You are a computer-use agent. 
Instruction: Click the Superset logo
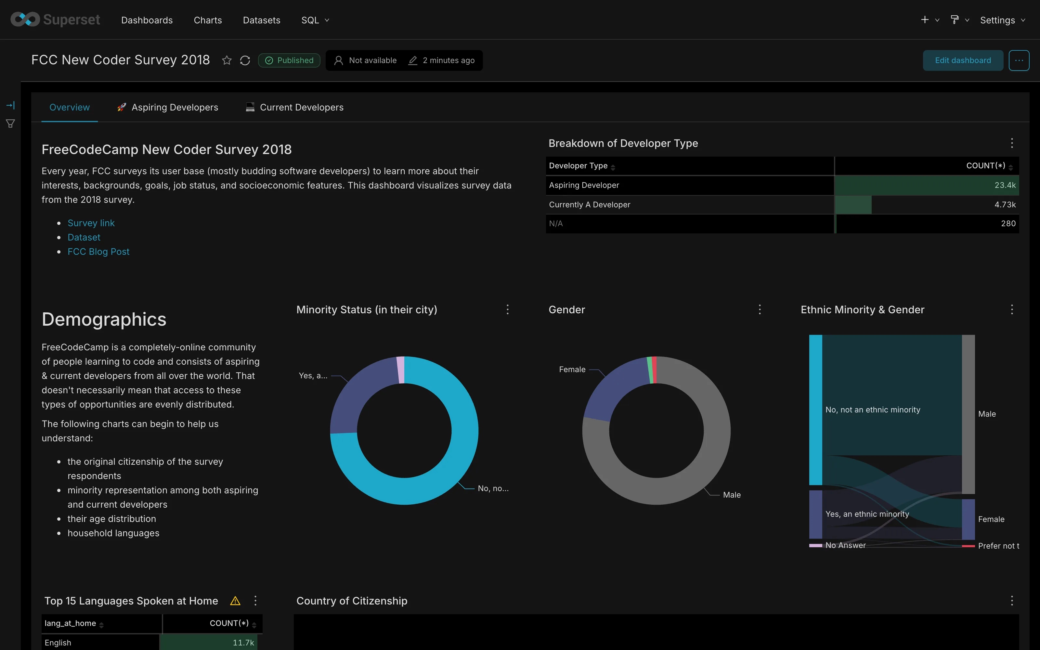55,20
